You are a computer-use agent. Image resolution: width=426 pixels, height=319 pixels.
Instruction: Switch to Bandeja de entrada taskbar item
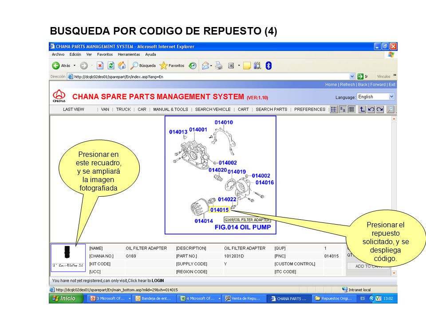point(154,298)
